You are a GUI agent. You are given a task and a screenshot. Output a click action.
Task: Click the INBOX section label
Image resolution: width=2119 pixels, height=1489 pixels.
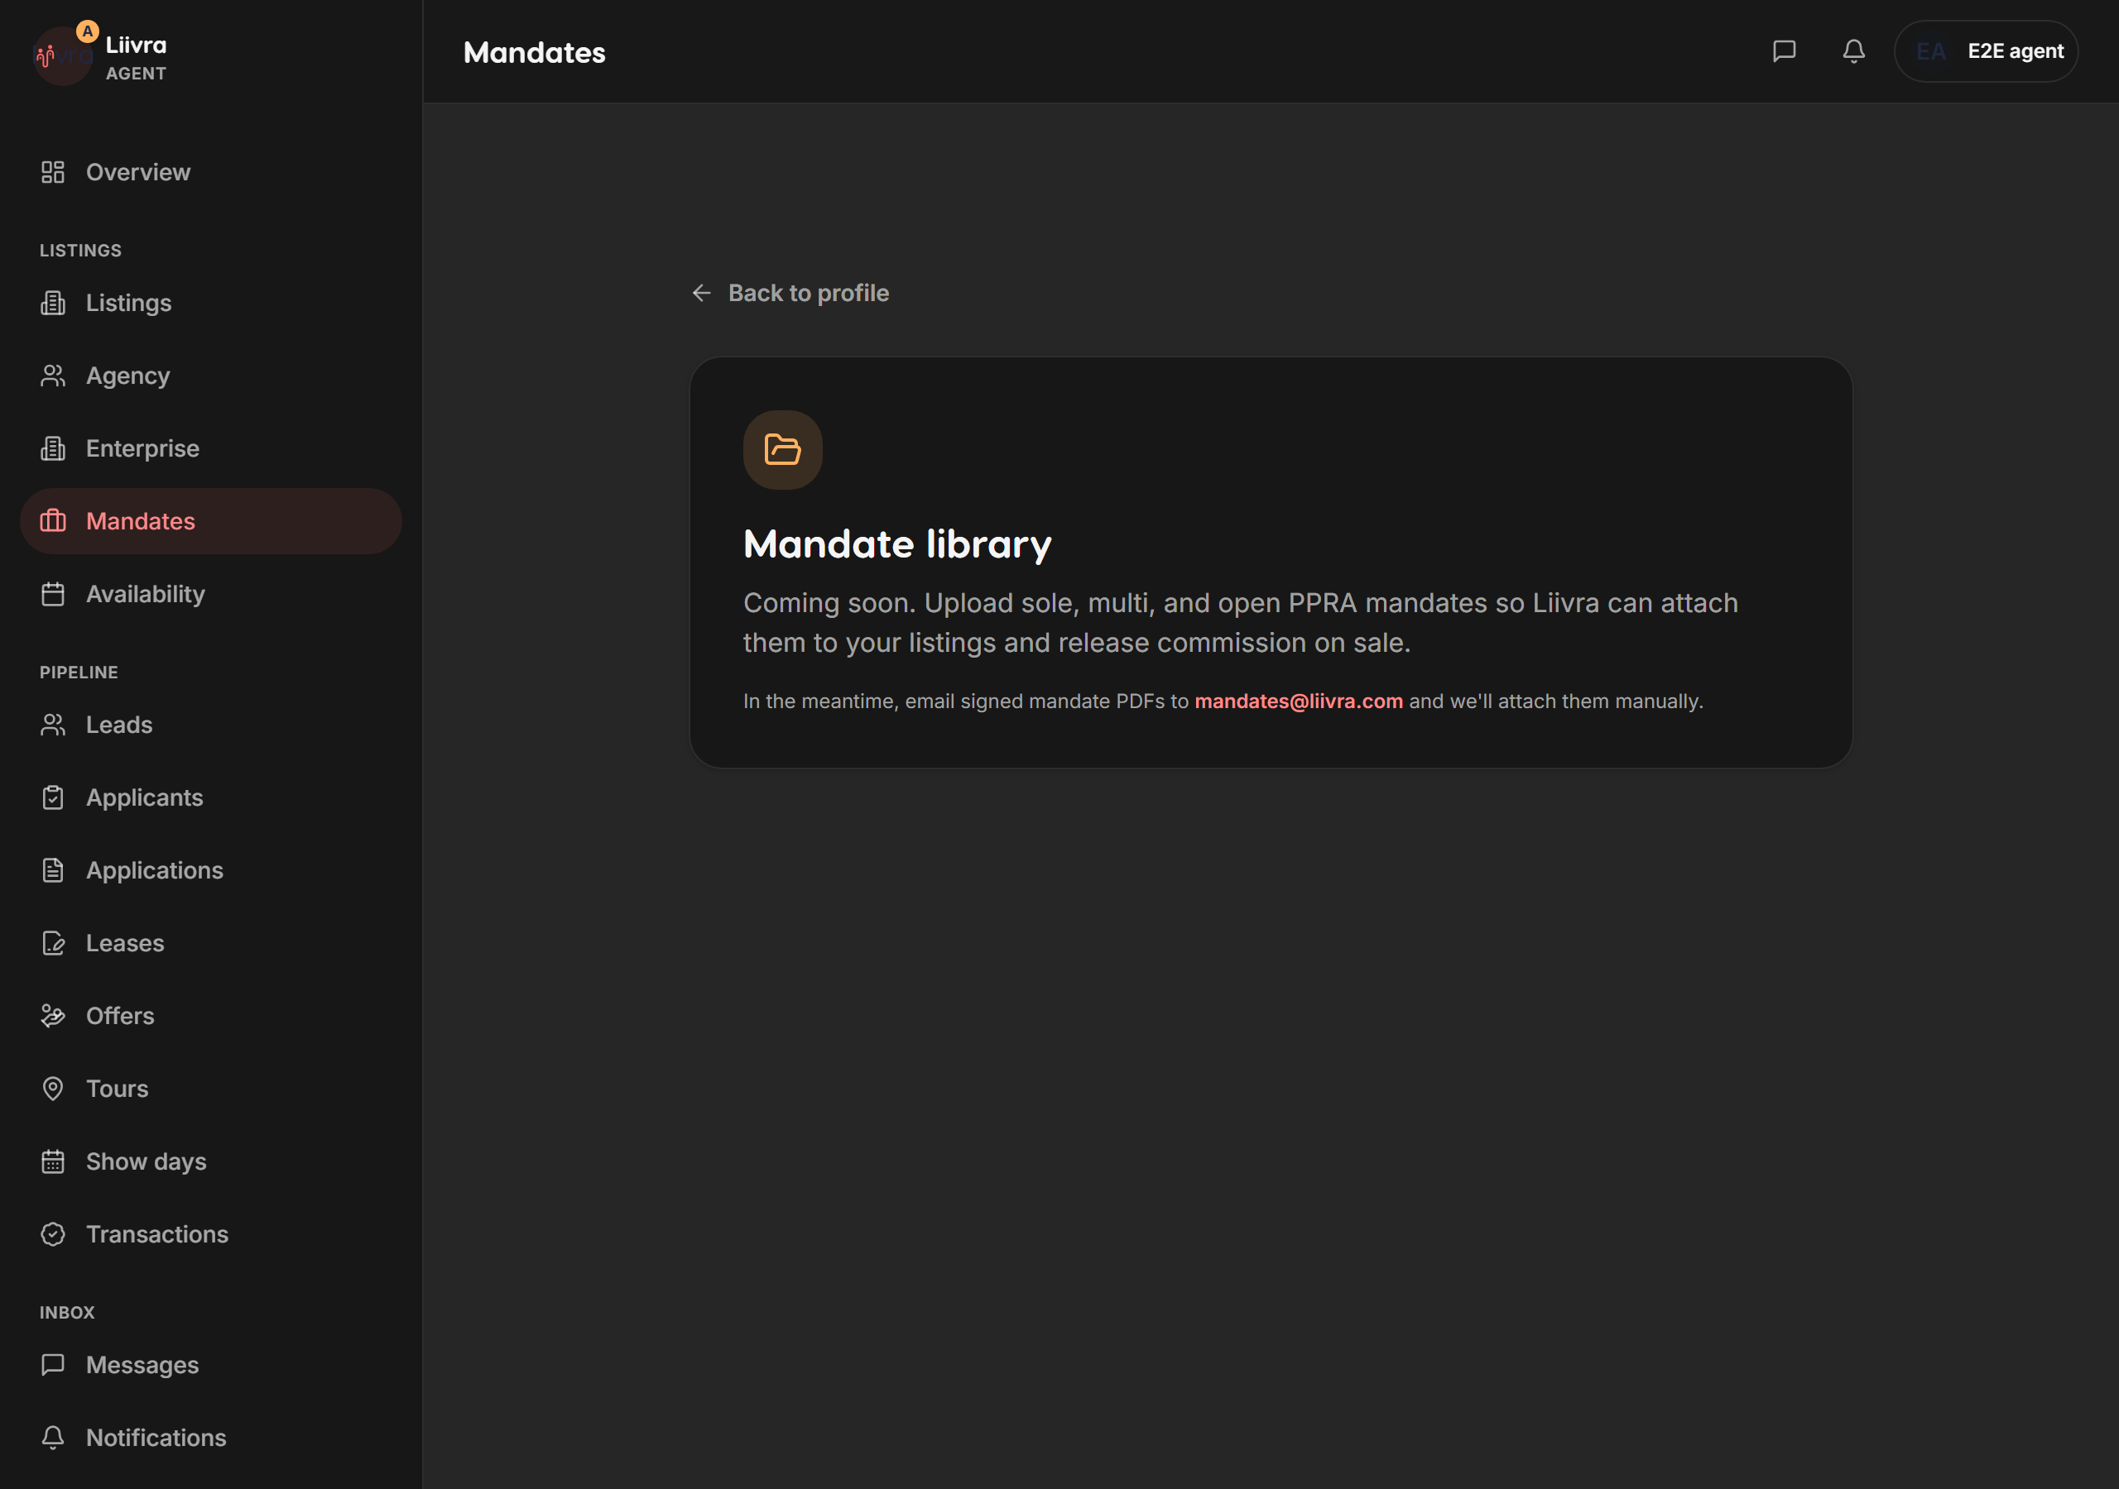tap(67, 1314)
